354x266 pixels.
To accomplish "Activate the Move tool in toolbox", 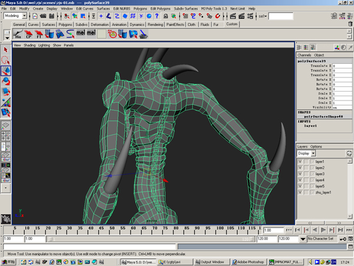I will point(6,71).
